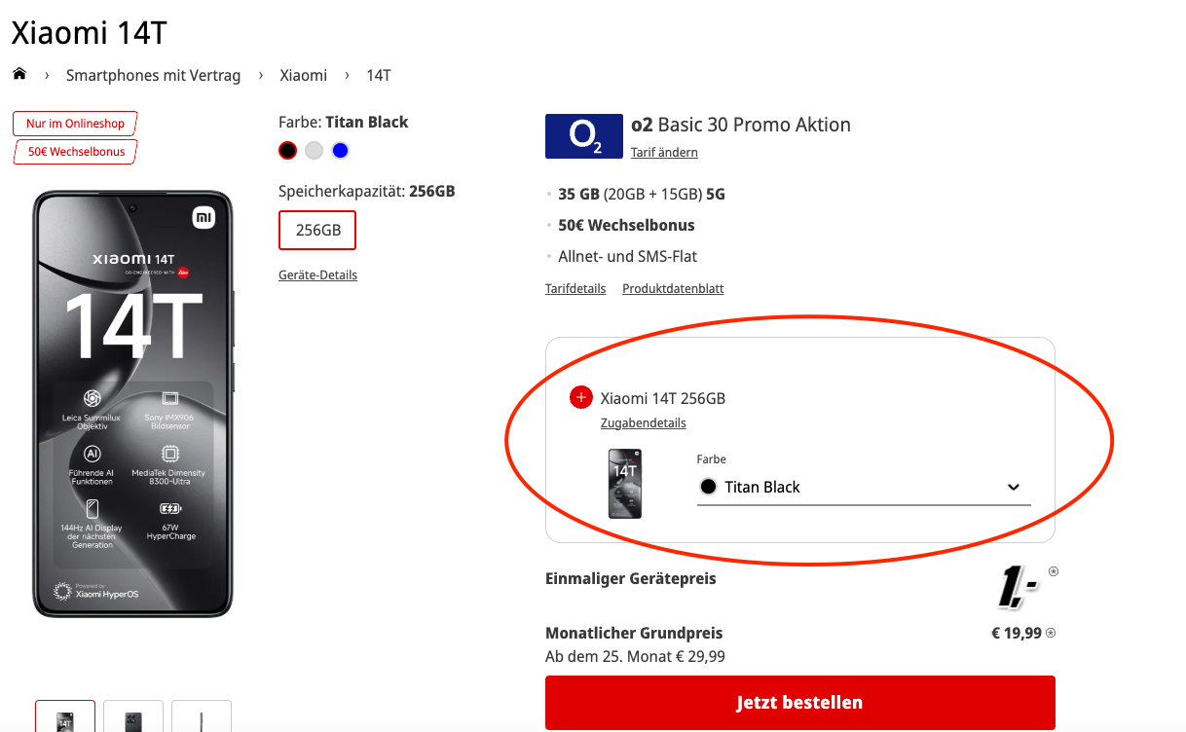Open the Xiaomi breadcrumb link
1186x732 pixels.
[x=303, y=75]
